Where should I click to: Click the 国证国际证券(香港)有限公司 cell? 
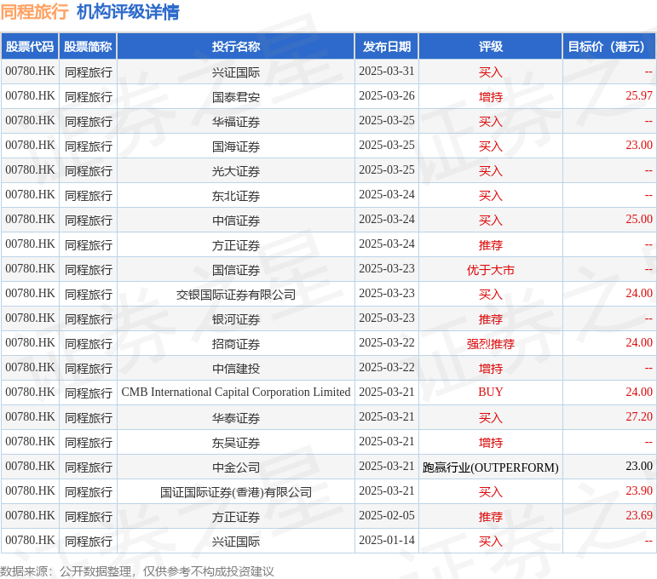coord(236,492)
